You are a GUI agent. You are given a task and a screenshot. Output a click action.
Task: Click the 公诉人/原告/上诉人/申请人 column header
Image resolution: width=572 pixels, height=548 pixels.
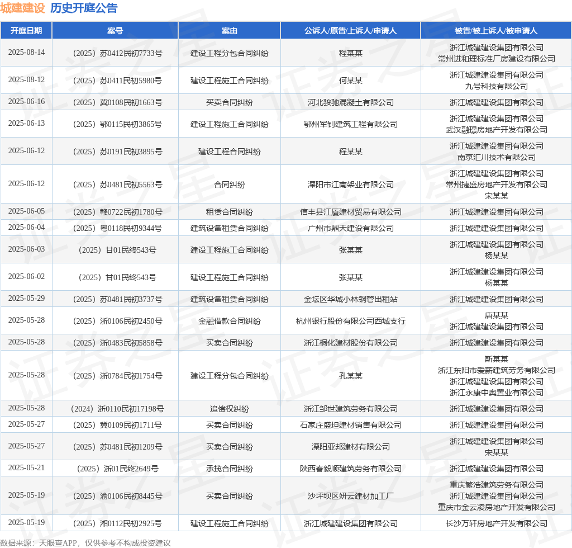[351, 31]
